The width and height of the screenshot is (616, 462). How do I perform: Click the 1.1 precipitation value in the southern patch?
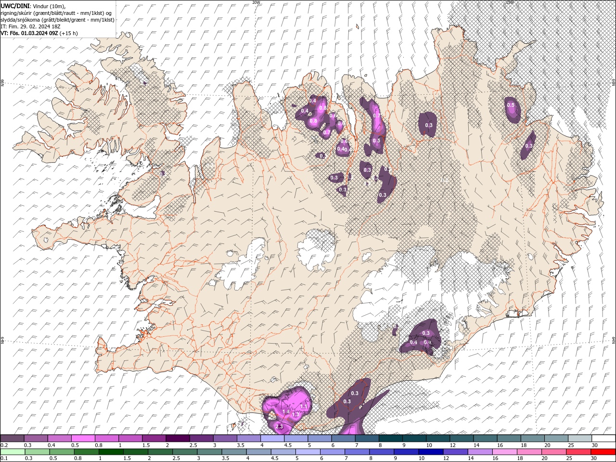(304, 407)
